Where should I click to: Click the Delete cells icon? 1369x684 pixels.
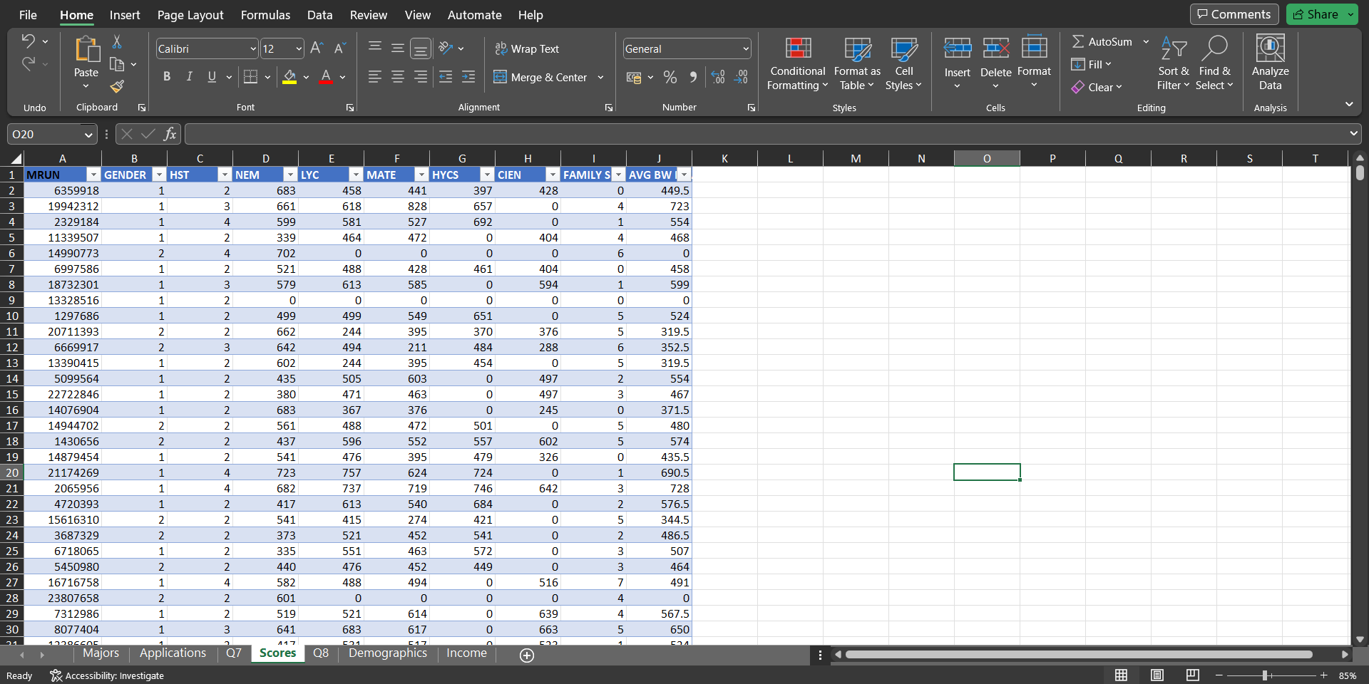996,48
